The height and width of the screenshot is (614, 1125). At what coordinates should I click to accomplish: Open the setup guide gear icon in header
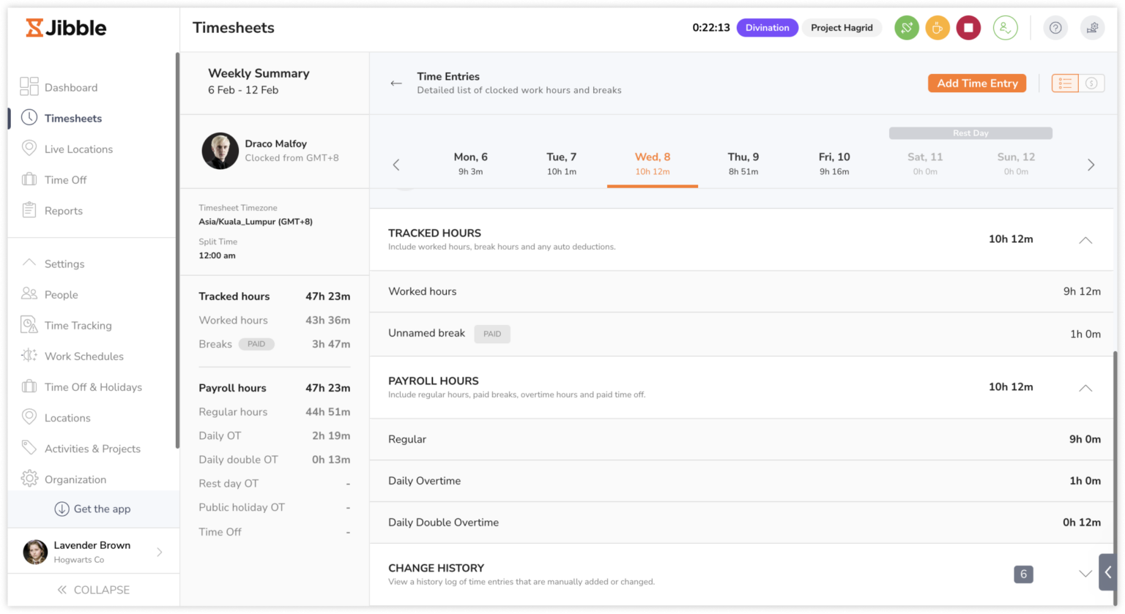click(1092, 28)
